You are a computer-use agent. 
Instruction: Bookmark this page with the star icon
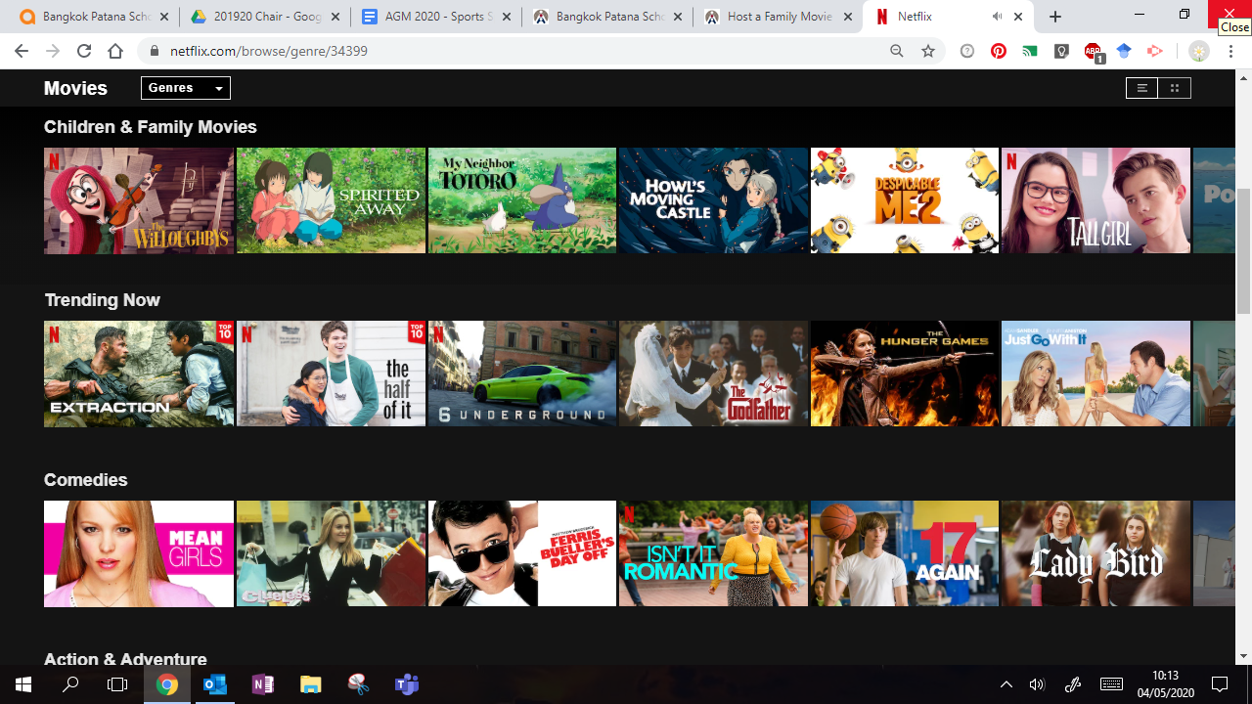coord(928,51)
